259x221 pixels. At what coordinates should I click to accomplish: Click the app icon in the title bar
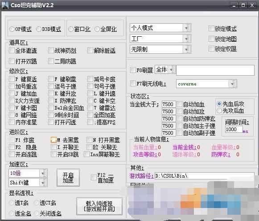5,5
